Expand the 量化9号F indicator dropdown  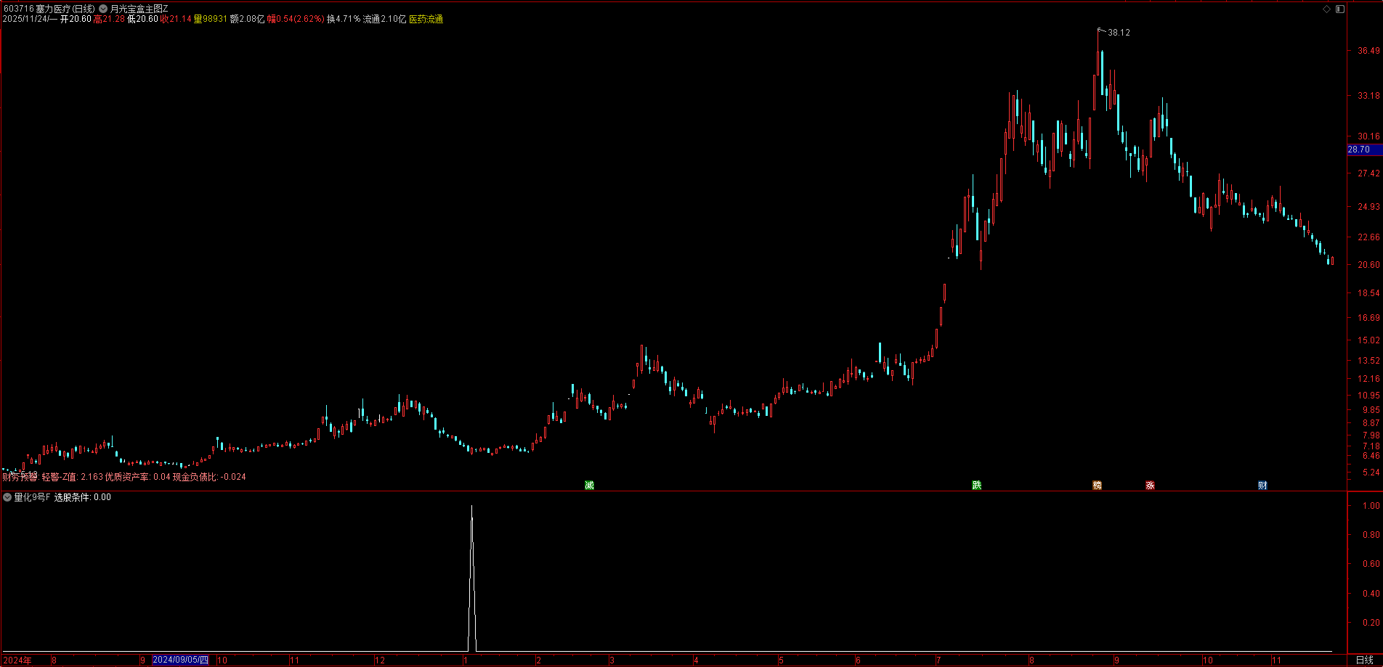[7, 497]
